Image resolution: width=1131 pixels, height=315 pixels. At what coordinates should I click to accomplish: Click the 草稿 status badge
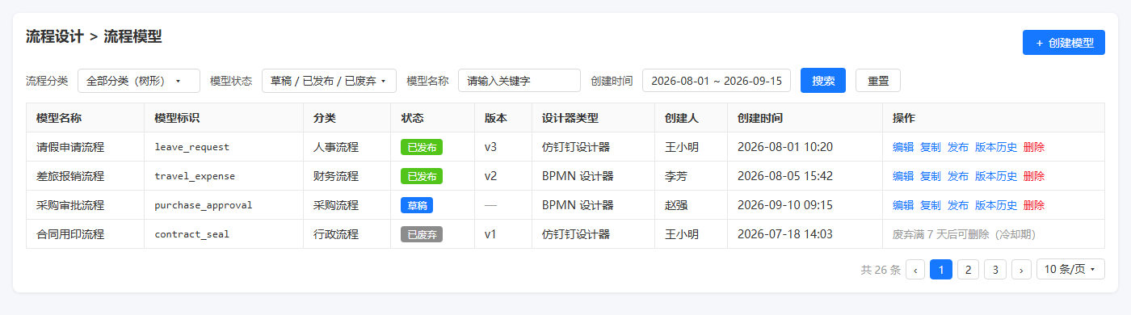pos(417,205)
